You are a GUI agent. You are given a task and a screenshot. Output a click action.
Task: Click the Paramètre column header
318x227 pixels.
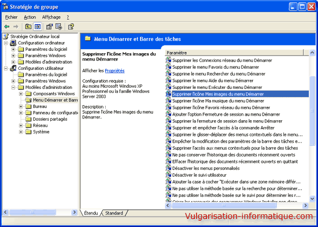click(x=234, y=53)
